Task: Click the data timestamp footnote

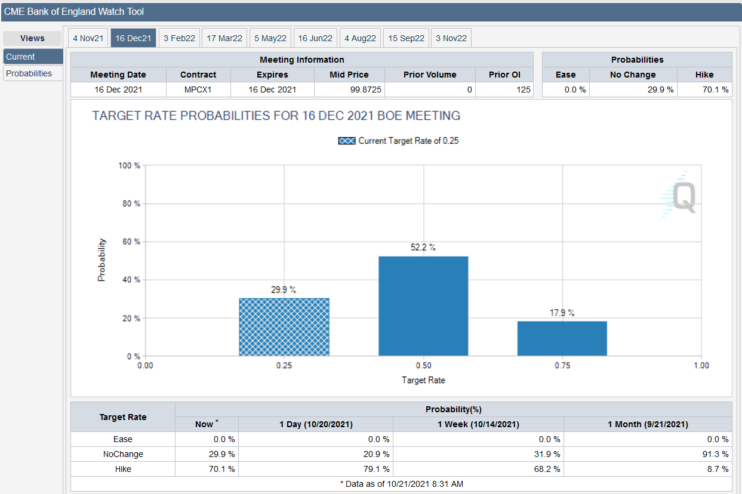Action: coord(401,483)
